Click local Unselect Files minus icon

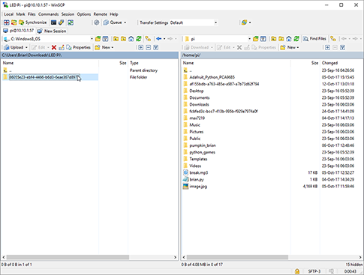(149, 47)
